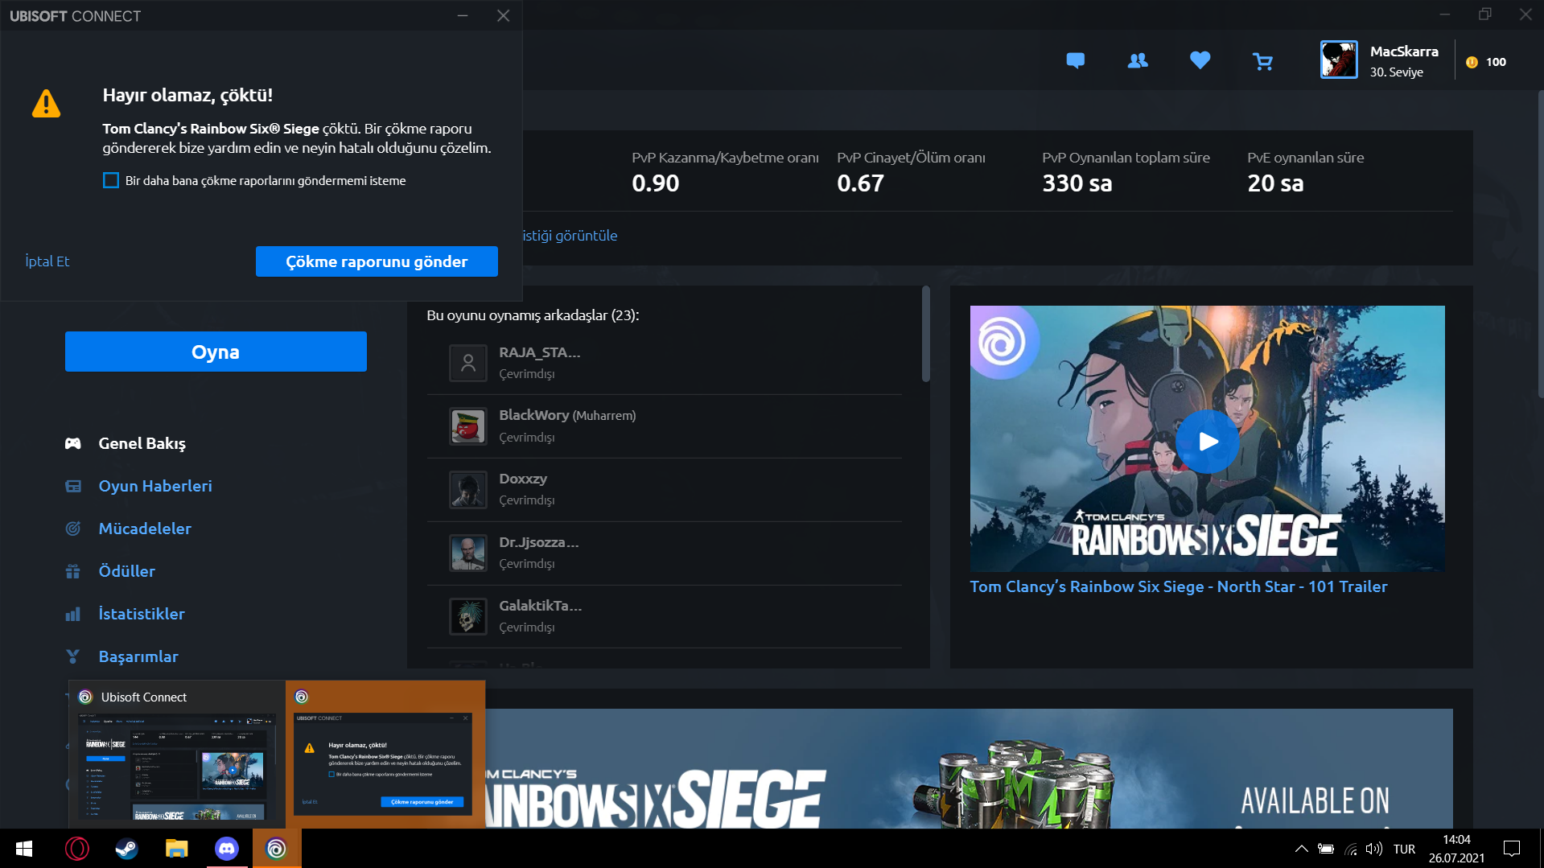The image size is (1544, 868).
Task: Minimize the crash report dialog
Action: coord(463,16)
